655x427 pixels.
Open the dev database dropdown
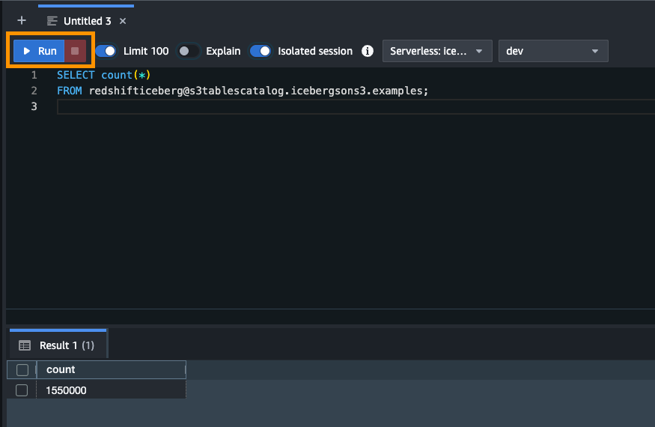coord(553,51)
